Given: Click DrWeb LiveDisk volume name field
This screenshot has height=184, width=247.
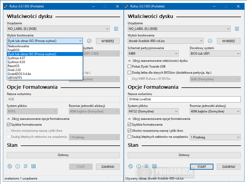Looking at the screenshot, I should point(184,99).
